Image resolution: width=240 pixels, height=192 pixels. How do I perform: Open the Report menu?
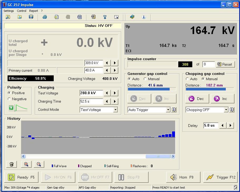[x=33, y=11]
